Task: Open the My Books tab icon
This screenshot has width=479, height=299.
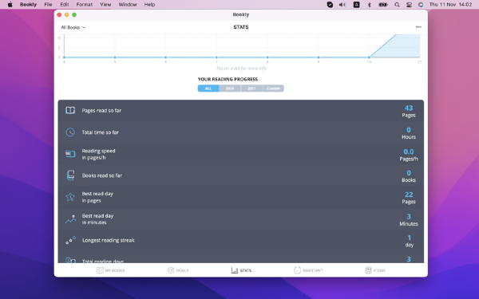Action: coord(100,270)
